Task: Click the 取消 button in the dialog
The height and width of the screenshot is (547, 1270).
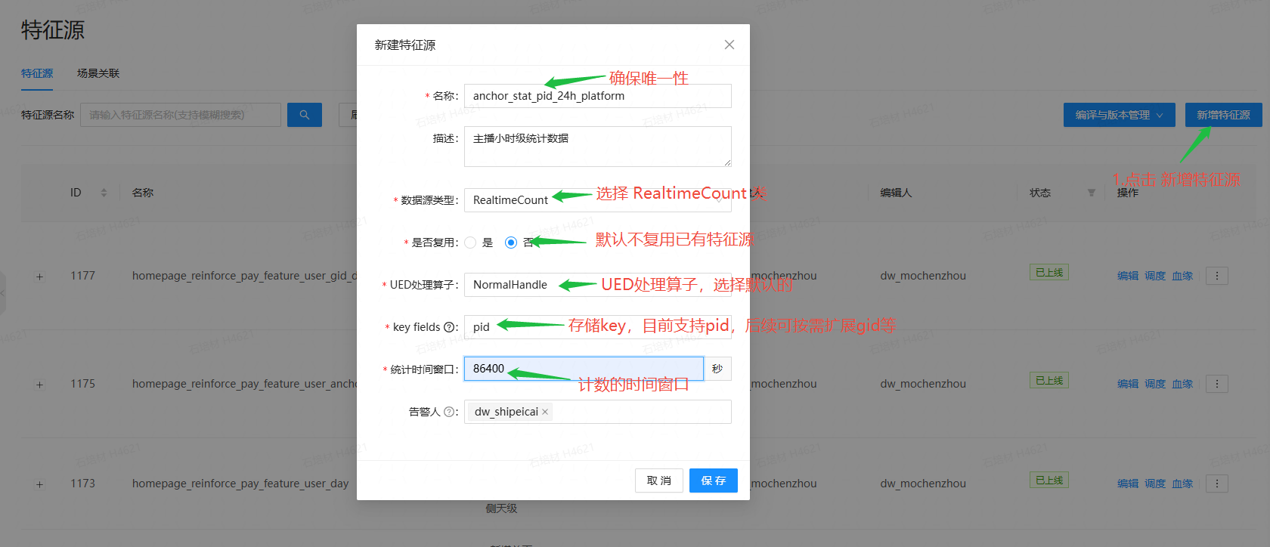Action: [659, 481]
